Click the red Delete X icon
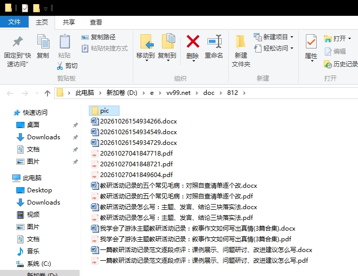 pyautogui.click(x=193, y=41)
